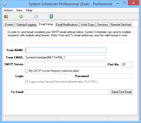The width and height of the screenshot is (141, 123).
Task: Click the green plus new event icon
Action: coord(21,16)
